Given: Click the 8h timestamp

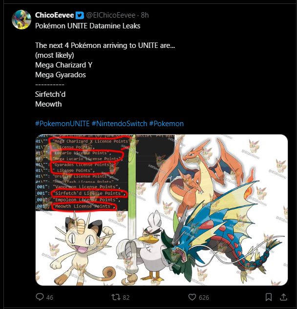Looking at the screenshot, I should coord(145,15).
